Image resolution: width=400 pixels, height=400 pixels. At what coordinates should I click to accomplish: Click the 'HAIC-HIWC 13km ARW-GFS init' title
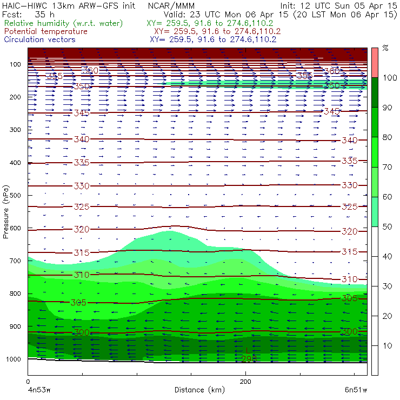point(69,6)
